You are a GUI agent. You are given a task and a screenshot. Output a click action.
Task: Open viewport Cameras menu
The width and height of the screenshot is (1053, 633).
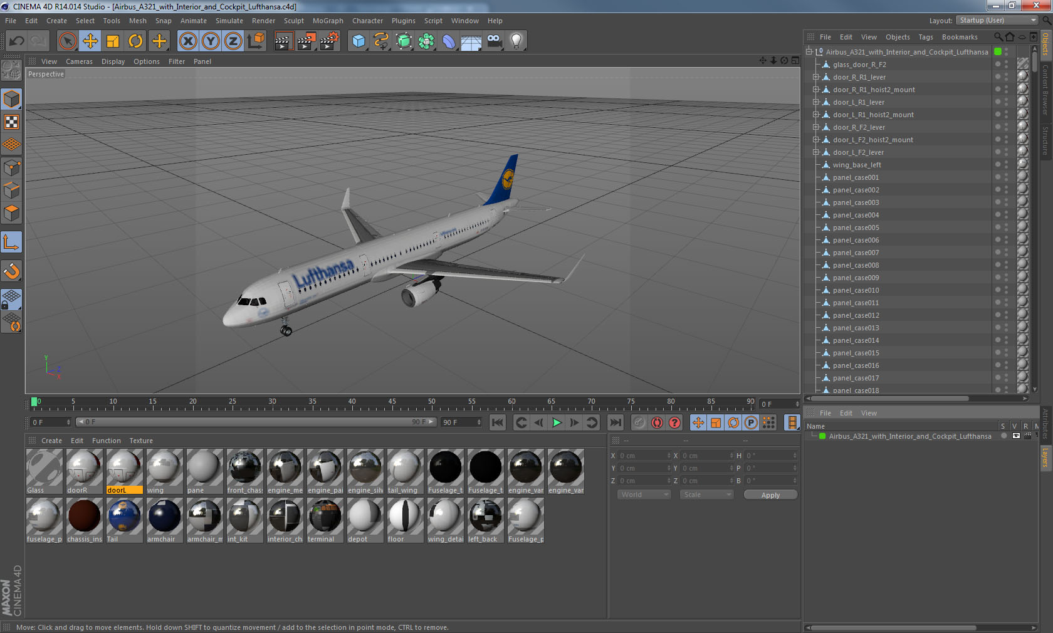coord(79,61)
